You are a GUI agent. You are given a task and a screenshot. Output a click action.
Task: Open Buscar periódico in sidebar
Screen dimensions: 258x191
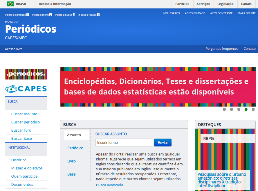point(26,122)
